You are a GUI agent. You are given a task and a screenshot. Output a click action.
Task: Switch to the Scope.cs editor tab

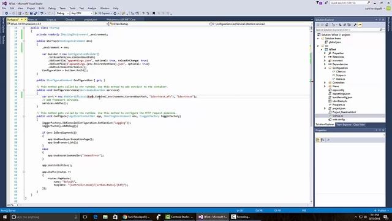pos(51,20)
